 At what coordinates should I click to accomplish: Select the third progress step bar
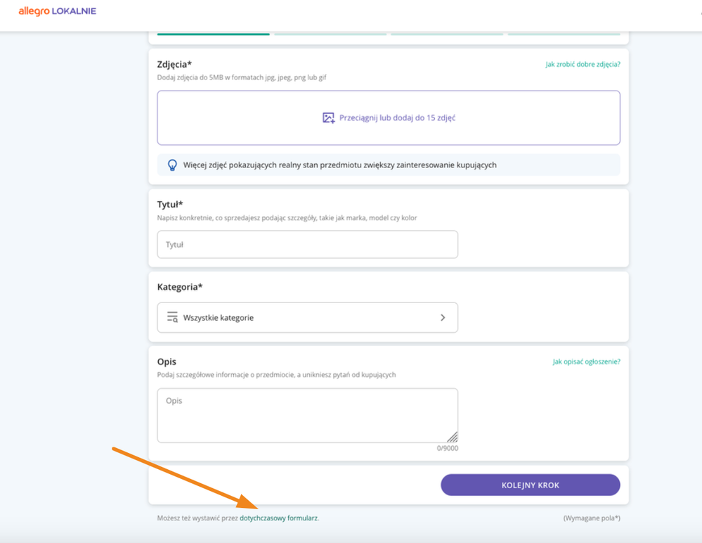point(447,34)
